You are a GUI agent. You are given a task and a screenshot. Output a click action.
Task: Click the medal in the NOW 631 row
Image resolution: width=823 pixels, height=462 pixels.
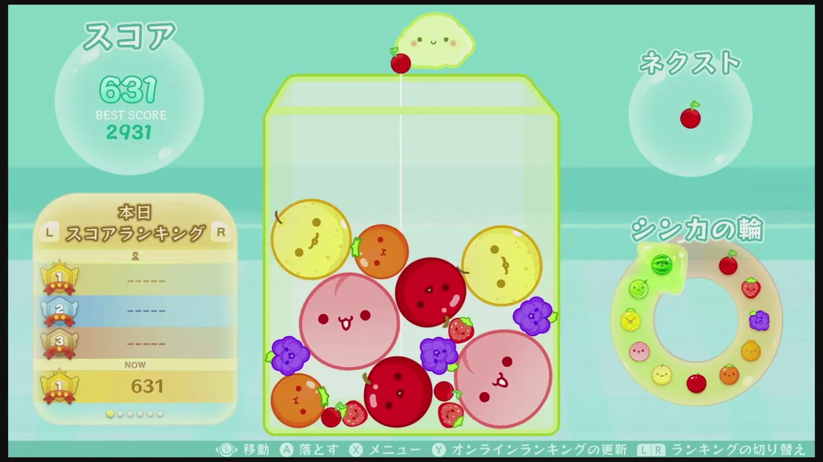(59, 386)
